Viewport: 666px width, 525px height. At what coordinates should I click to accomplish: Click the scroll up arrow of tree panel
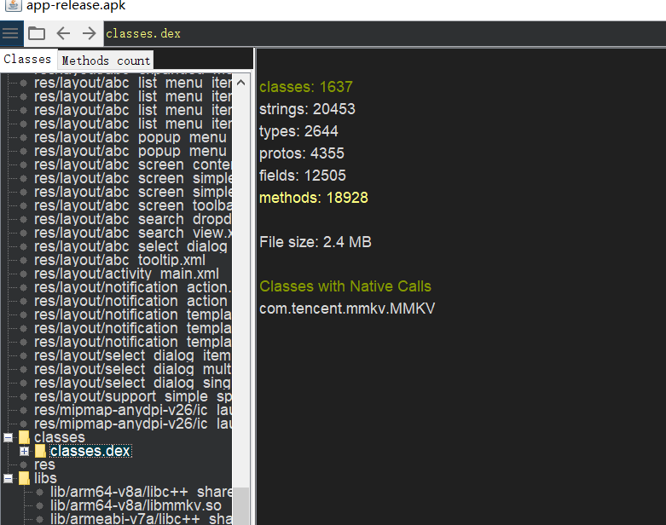pyautogui.click(x=240, y=83)
